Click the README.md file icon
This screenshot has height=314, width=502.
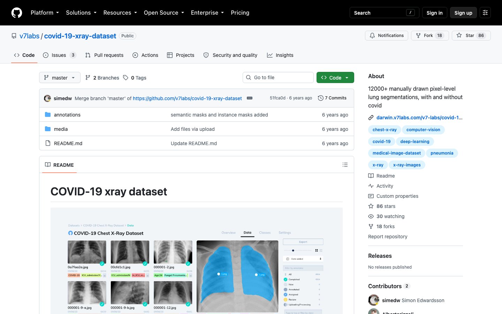coord(48,143)
